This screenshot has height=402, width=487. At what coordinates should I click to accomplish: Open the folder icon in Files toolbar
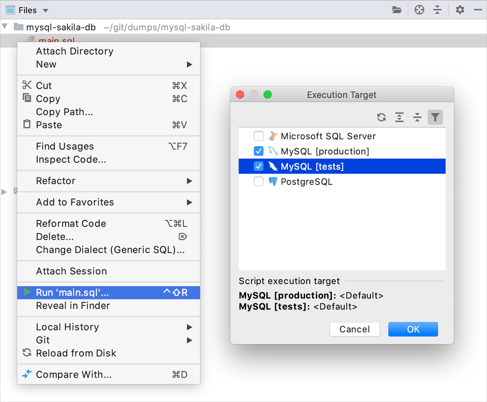tap(397, 10)
